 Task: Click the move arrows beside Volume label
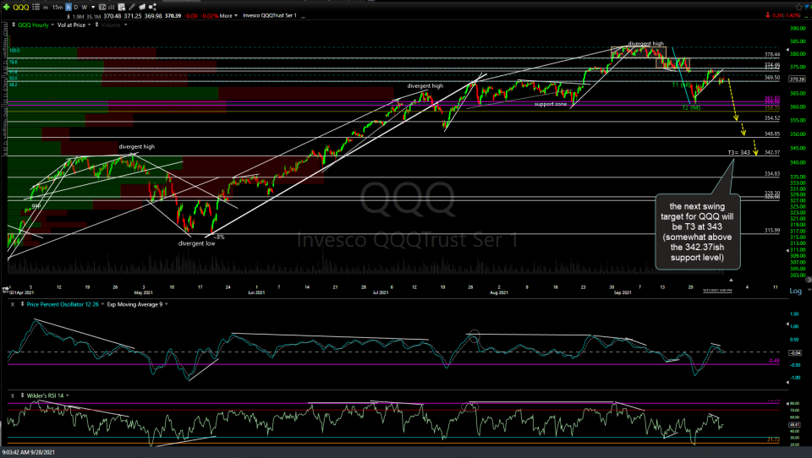96,25
